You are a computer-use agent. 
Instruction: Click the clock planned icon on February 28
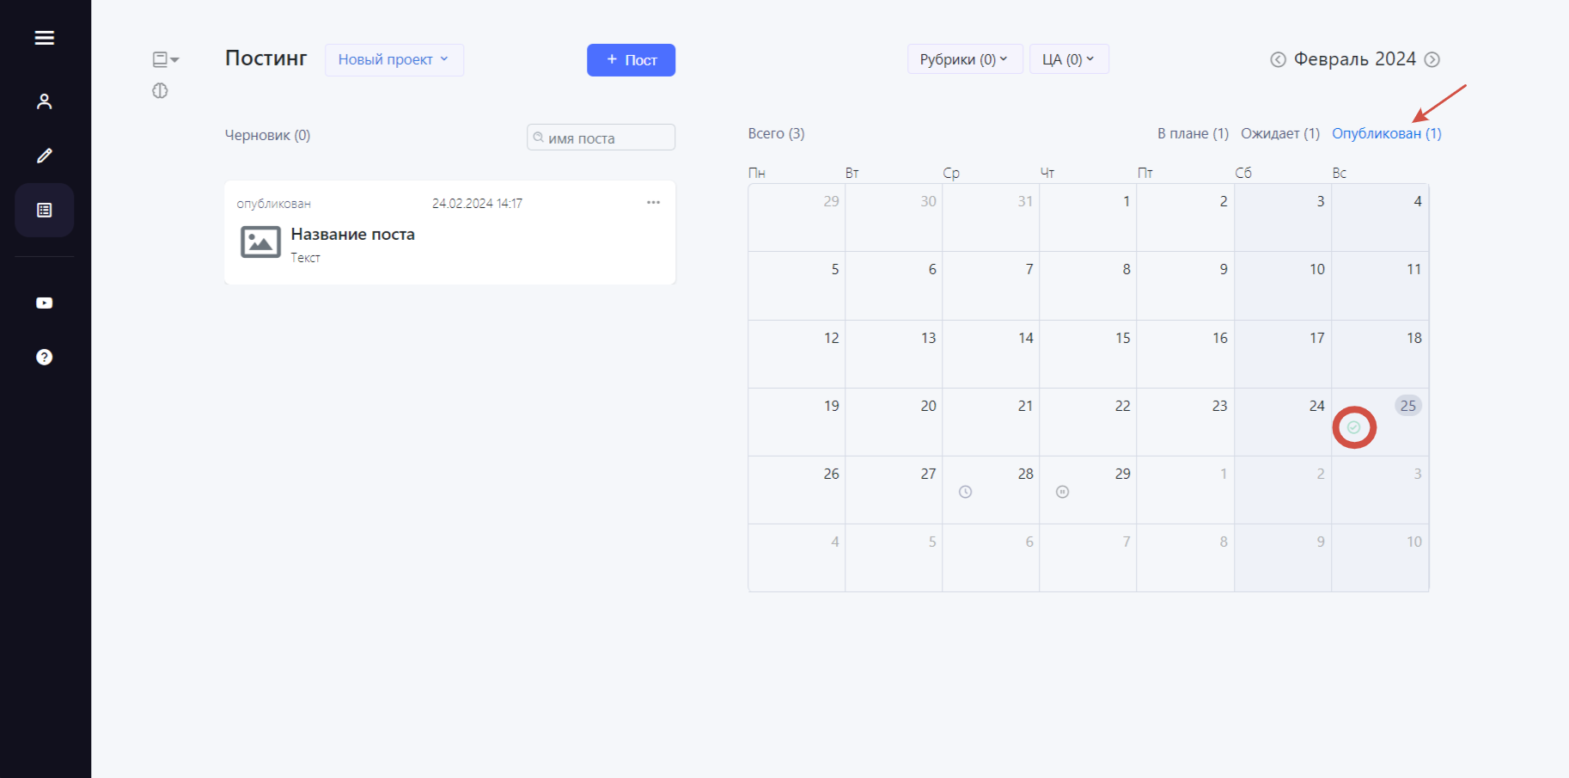pos(966,492)
